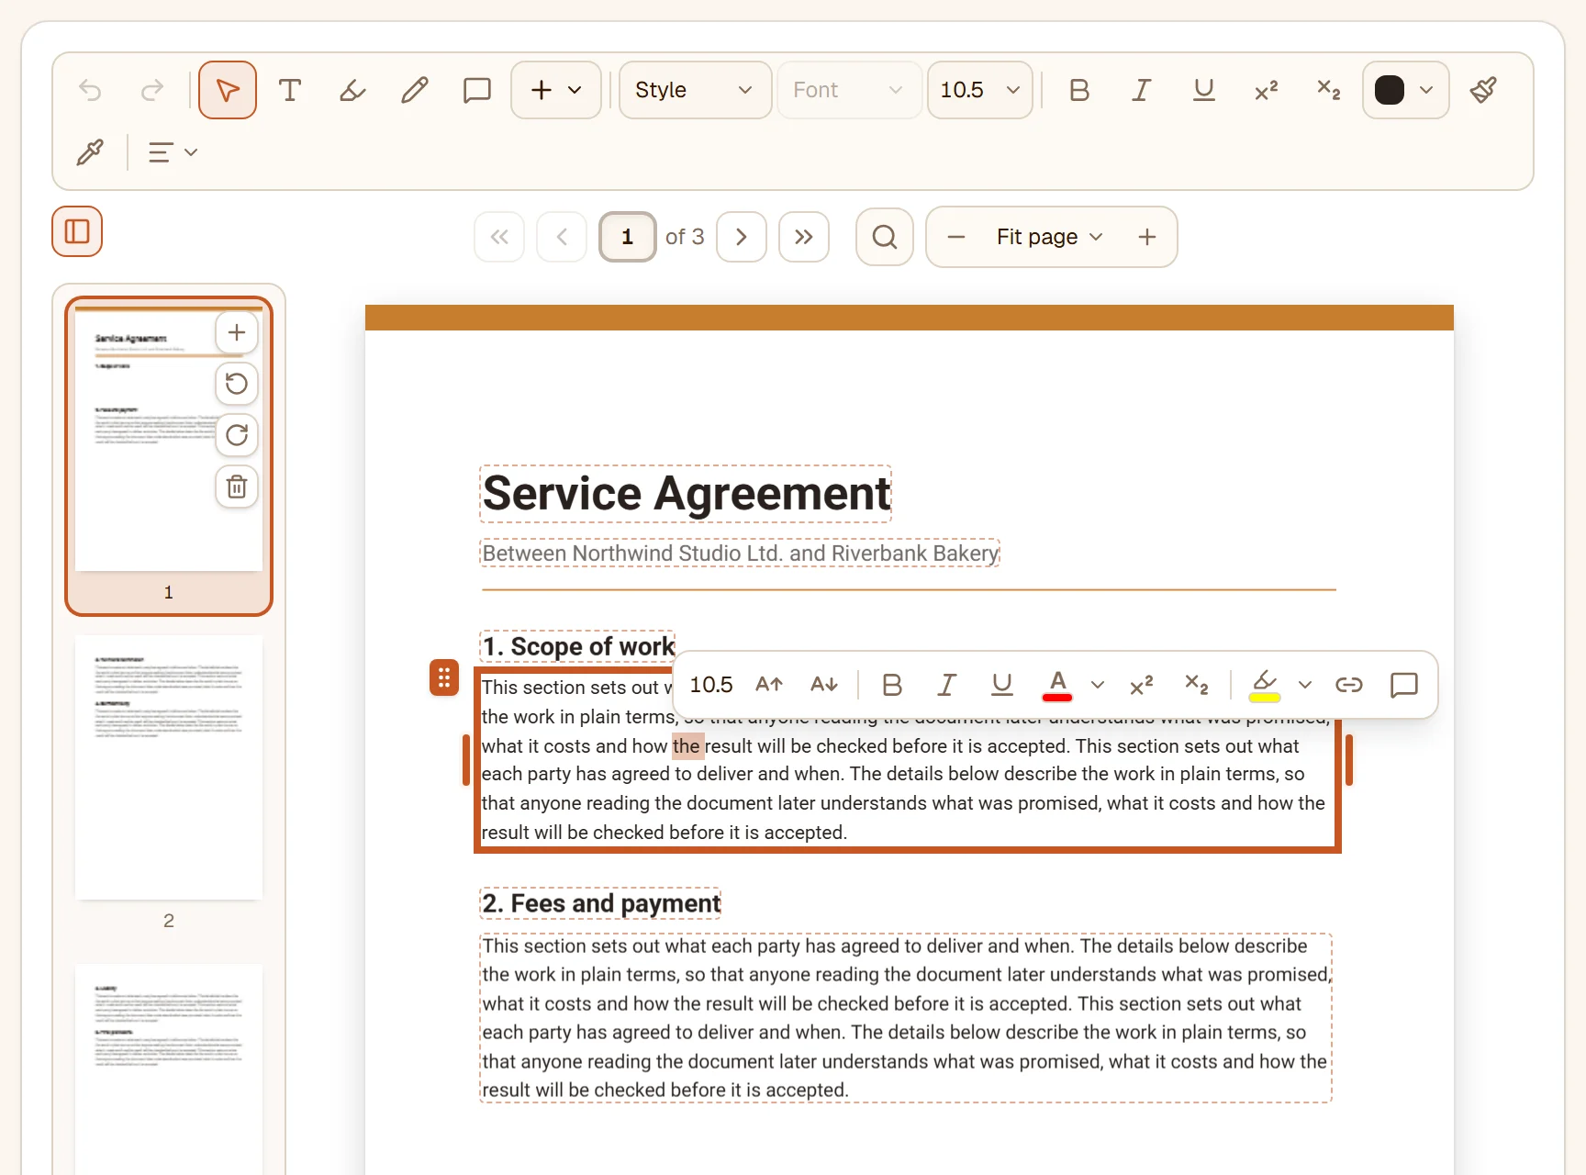Click the page number field

pos(628,237)
